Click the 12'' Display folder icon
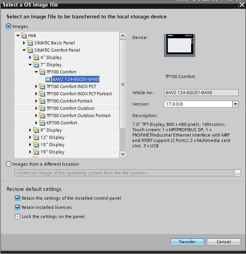Viewport: 246px width, 254px height. coord(36,137)
